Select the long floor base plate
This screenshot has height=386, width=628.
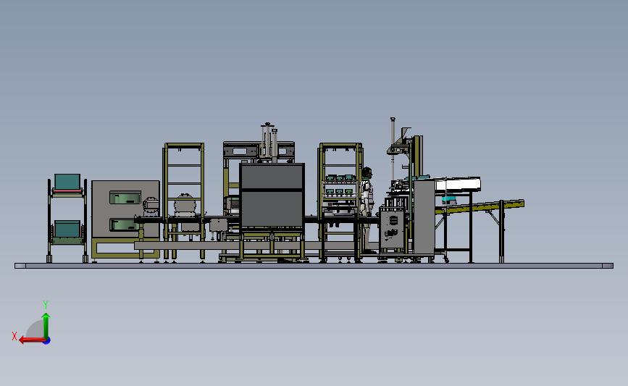point(314,266)
